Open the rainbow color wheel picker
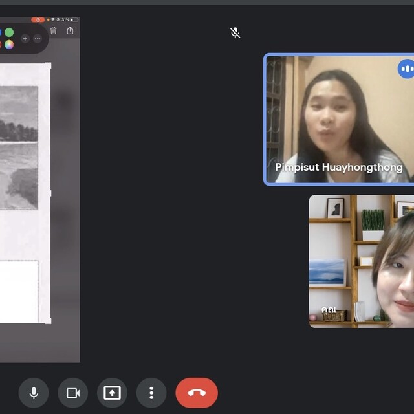The image size is (414, 414). tap(9, 44)
